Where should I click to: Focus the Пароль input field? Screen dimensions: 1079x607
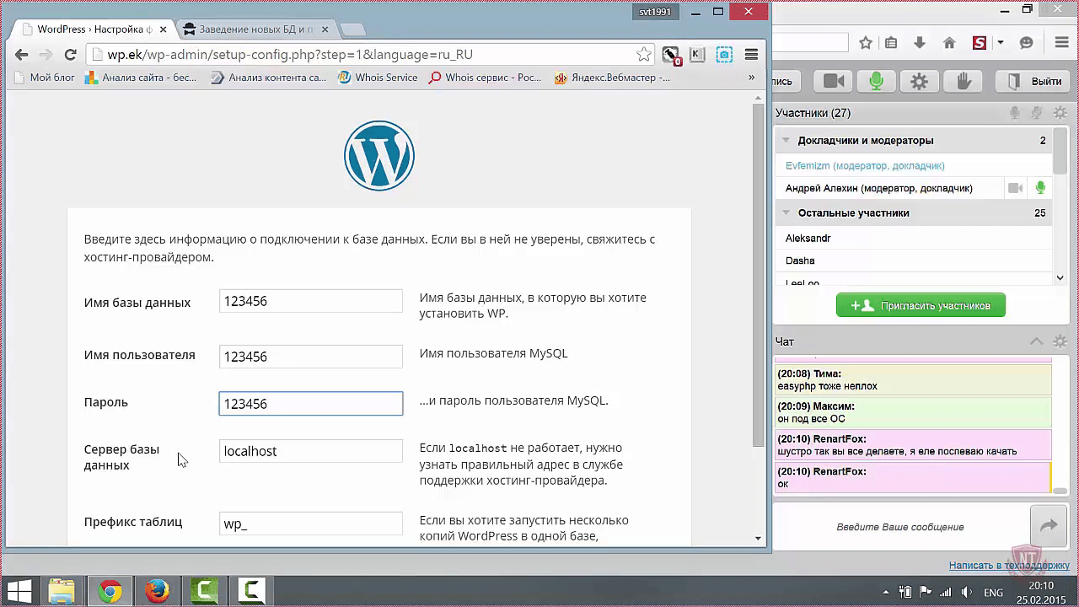point(311,404)
